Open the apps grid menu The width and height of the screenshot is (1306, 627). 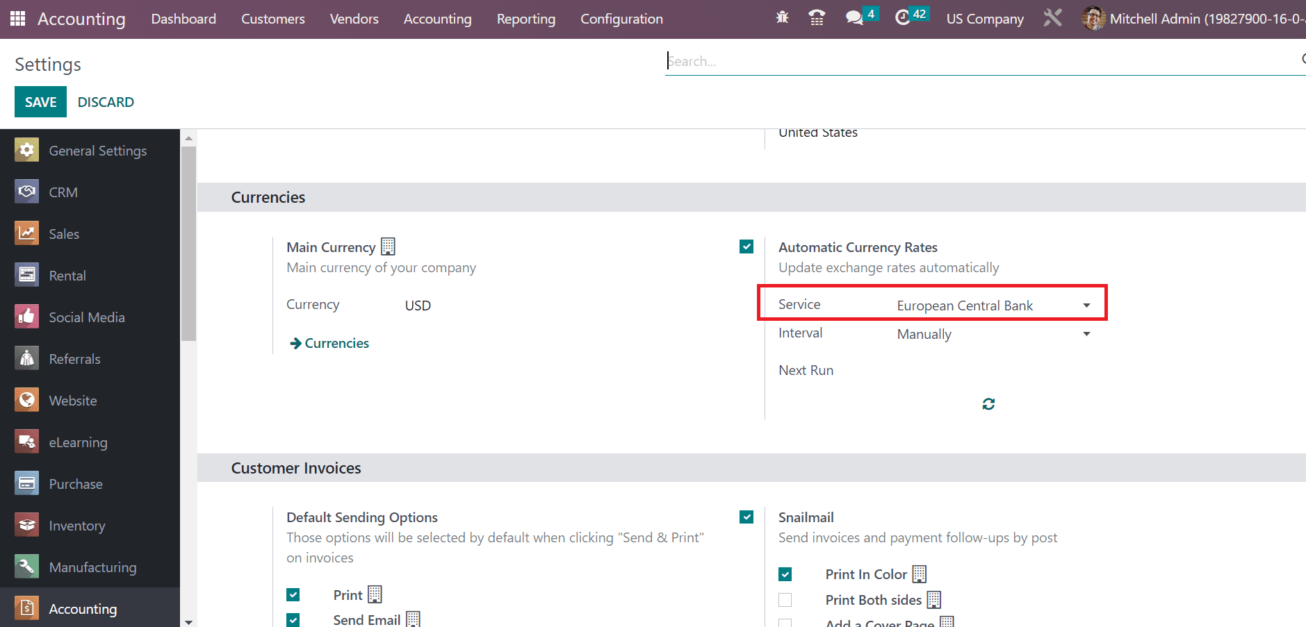click(17, 18)
